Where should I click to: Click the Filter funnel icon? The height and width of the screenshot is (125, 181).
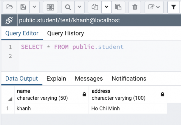[x=174, y=7]
